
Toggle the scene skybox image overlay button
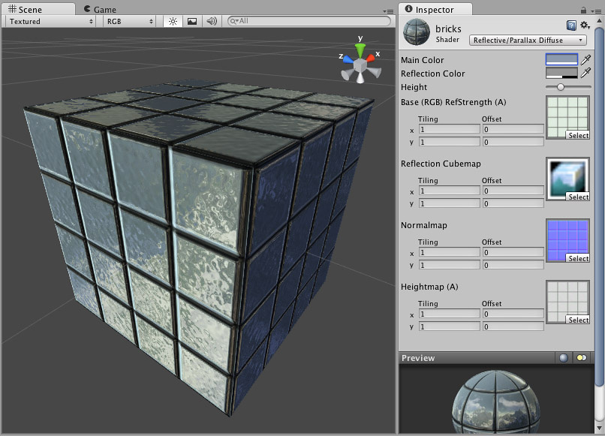[192, 22]
